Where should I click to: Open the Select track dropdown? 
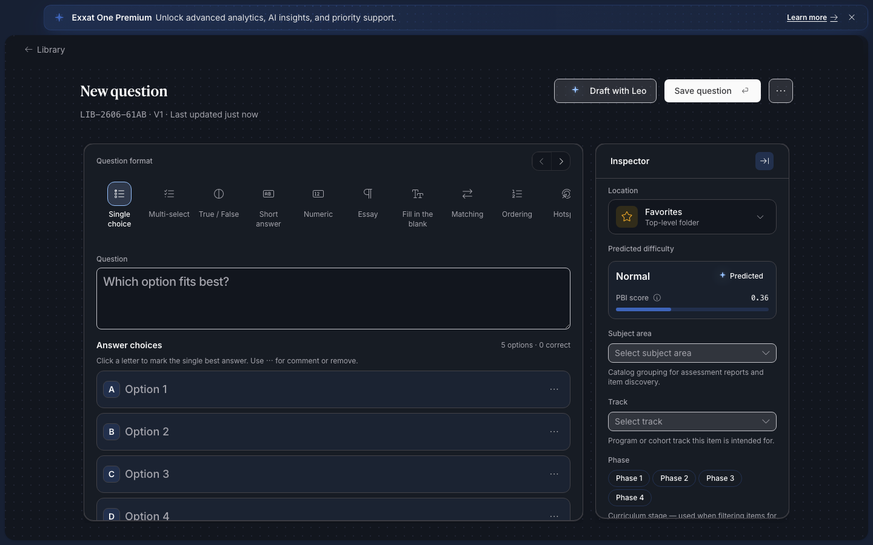point(692,421)
